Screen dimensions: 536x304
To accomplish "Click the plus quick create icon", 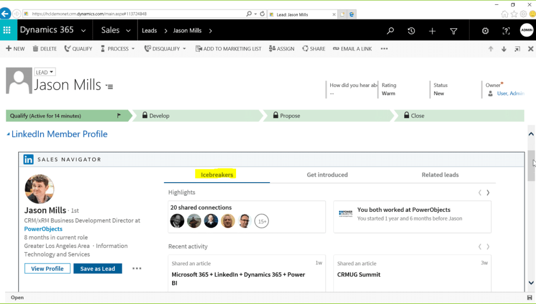I will coord(432,31).
